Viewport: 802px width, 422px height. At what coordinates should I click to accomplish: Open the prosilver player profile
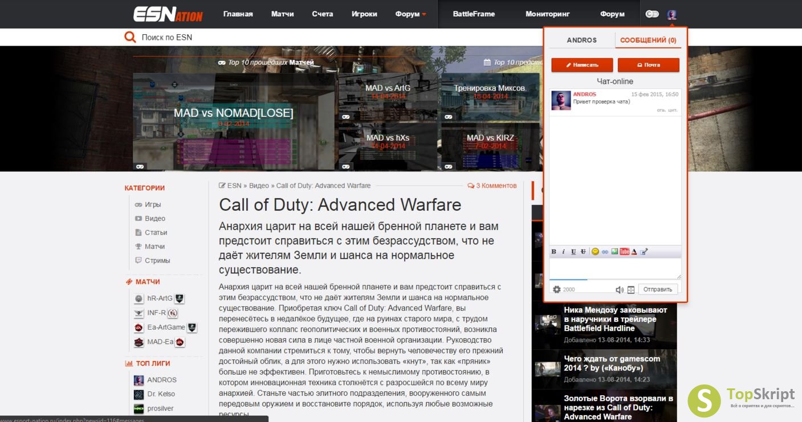160,408
